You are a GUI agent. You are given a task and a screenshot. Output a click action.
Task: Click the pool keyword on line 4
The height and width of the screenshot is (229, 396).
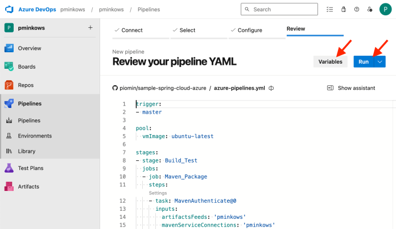(x=142, y=128)
